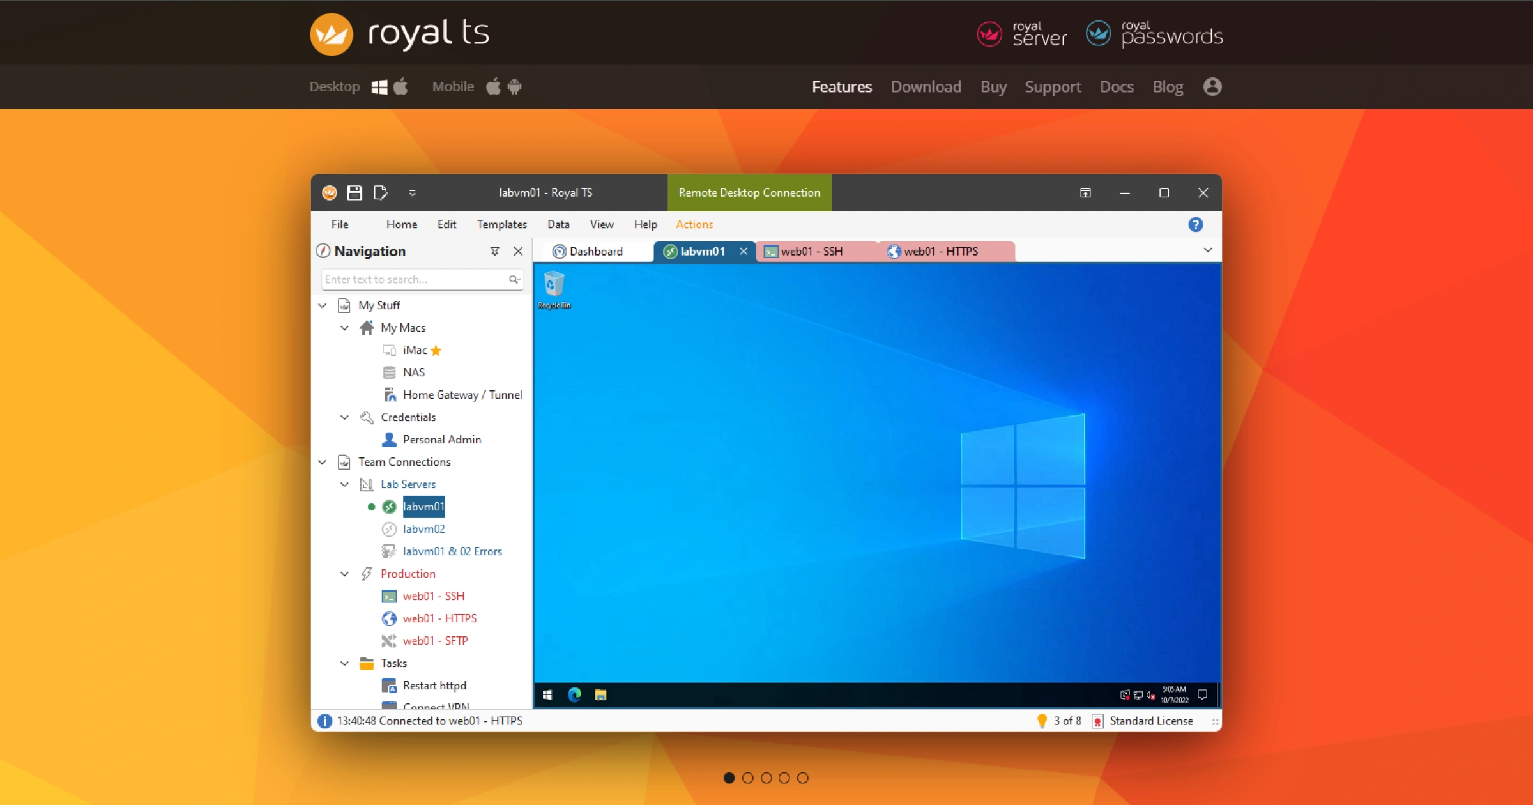Select iMac connection in tree
1533x805 pixels.
415,350
